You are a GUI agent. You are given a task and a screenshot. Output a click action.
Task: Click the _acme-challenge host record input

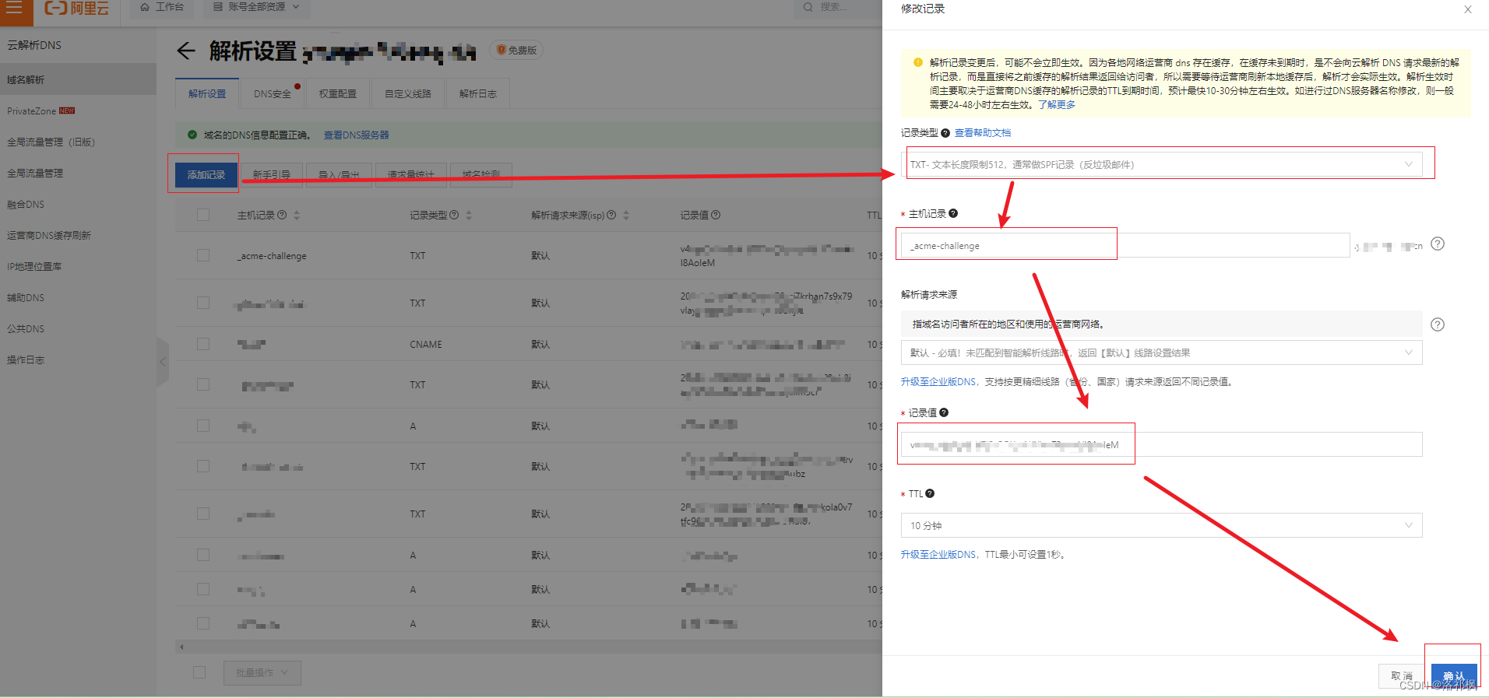pyautogui.click(x=1125, y=246)
